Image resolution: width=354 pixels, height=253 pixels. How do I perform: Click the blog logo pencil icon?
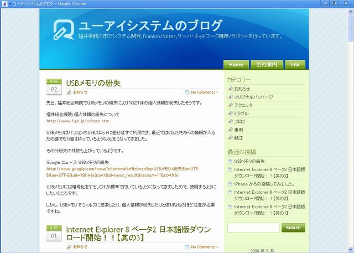click(64, 29)
